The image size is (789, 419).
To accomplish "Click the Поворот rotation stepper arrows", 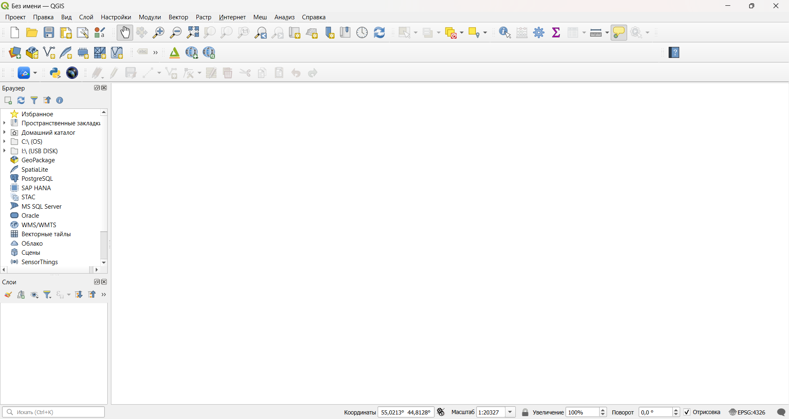I will [x=676, y=412].
